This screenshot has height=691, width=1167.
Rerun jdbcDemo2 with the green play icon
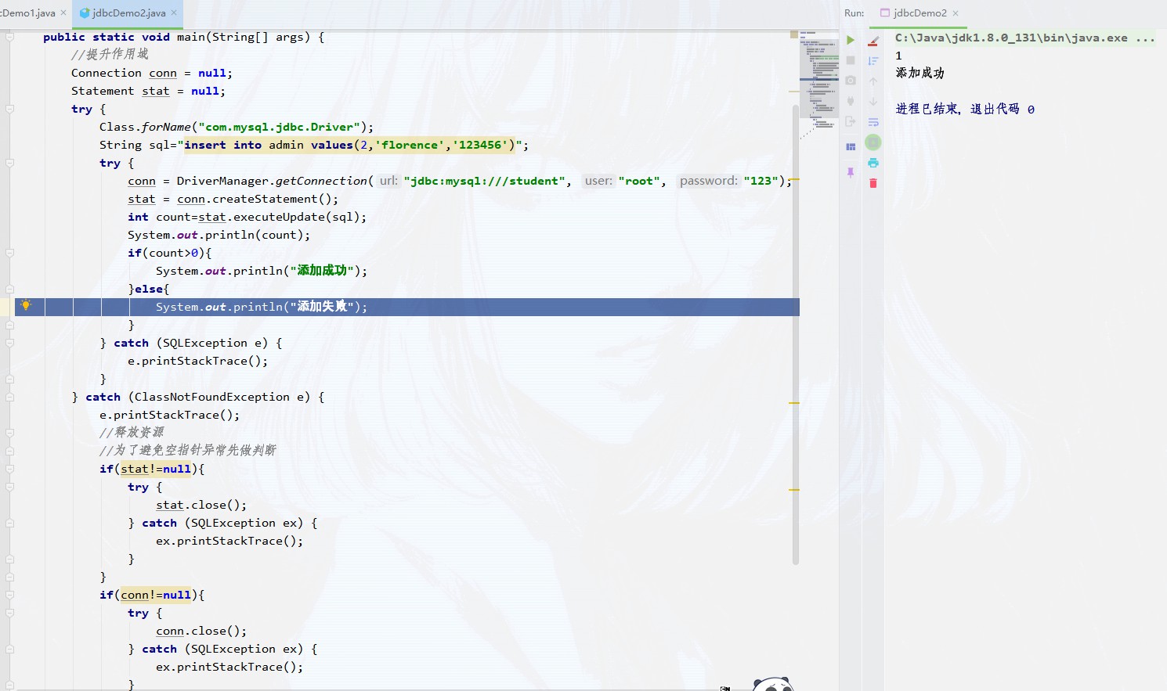(851, 40)
